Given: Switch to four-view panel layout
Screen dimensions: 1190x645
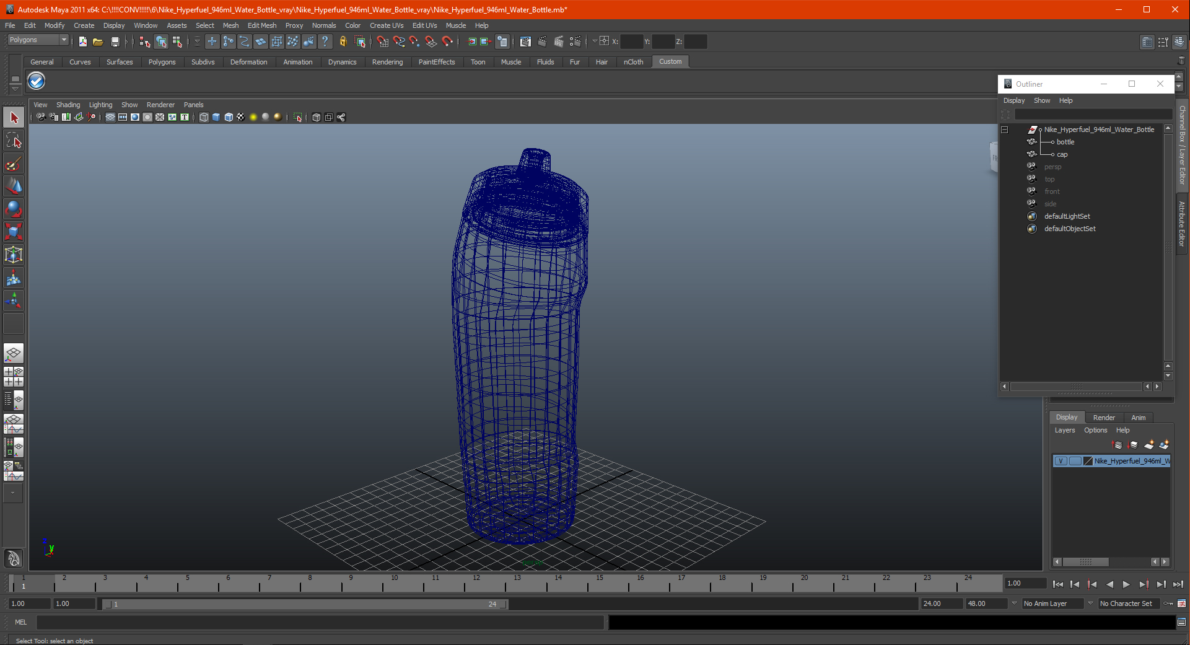Looking at the screenshot, I should 14,377.
